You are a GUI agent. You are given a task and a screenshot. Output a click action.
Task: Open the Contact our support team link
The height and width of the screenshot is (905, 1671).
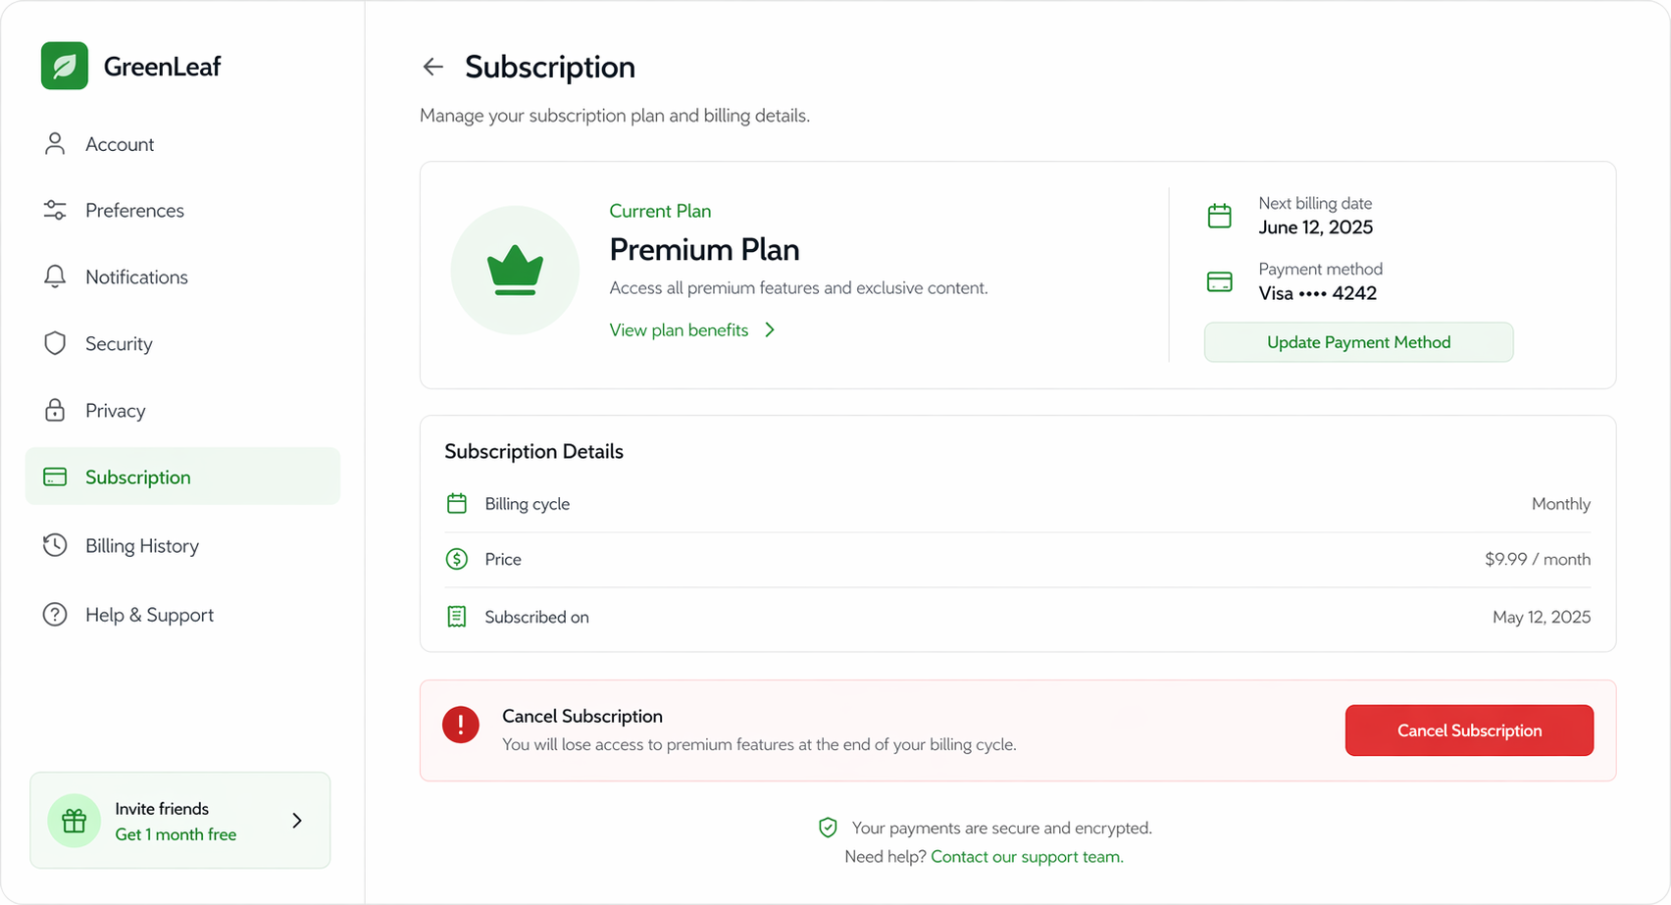click(x=1026, y=856)
